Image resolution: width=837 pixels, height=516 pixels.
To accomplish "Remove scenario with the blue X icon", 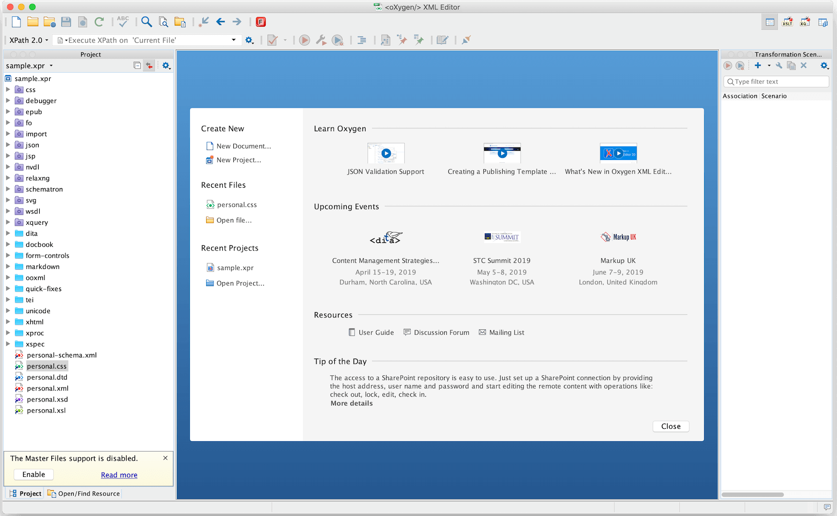I will (804, 65).
